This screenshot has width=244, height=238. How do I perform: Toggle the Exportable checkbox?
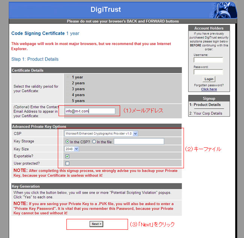point(67,156)
